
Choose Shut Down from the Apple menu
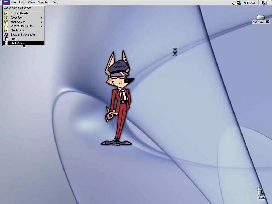pos(23,43)
